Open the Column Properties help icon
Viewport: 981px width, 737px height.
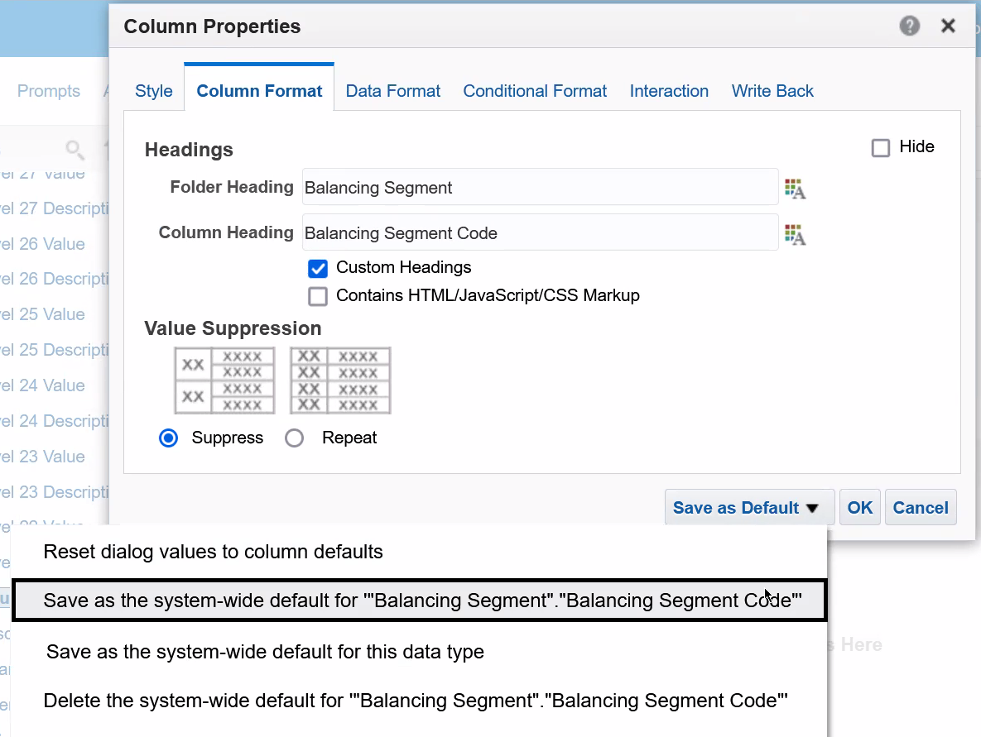(x=909, y=26)
